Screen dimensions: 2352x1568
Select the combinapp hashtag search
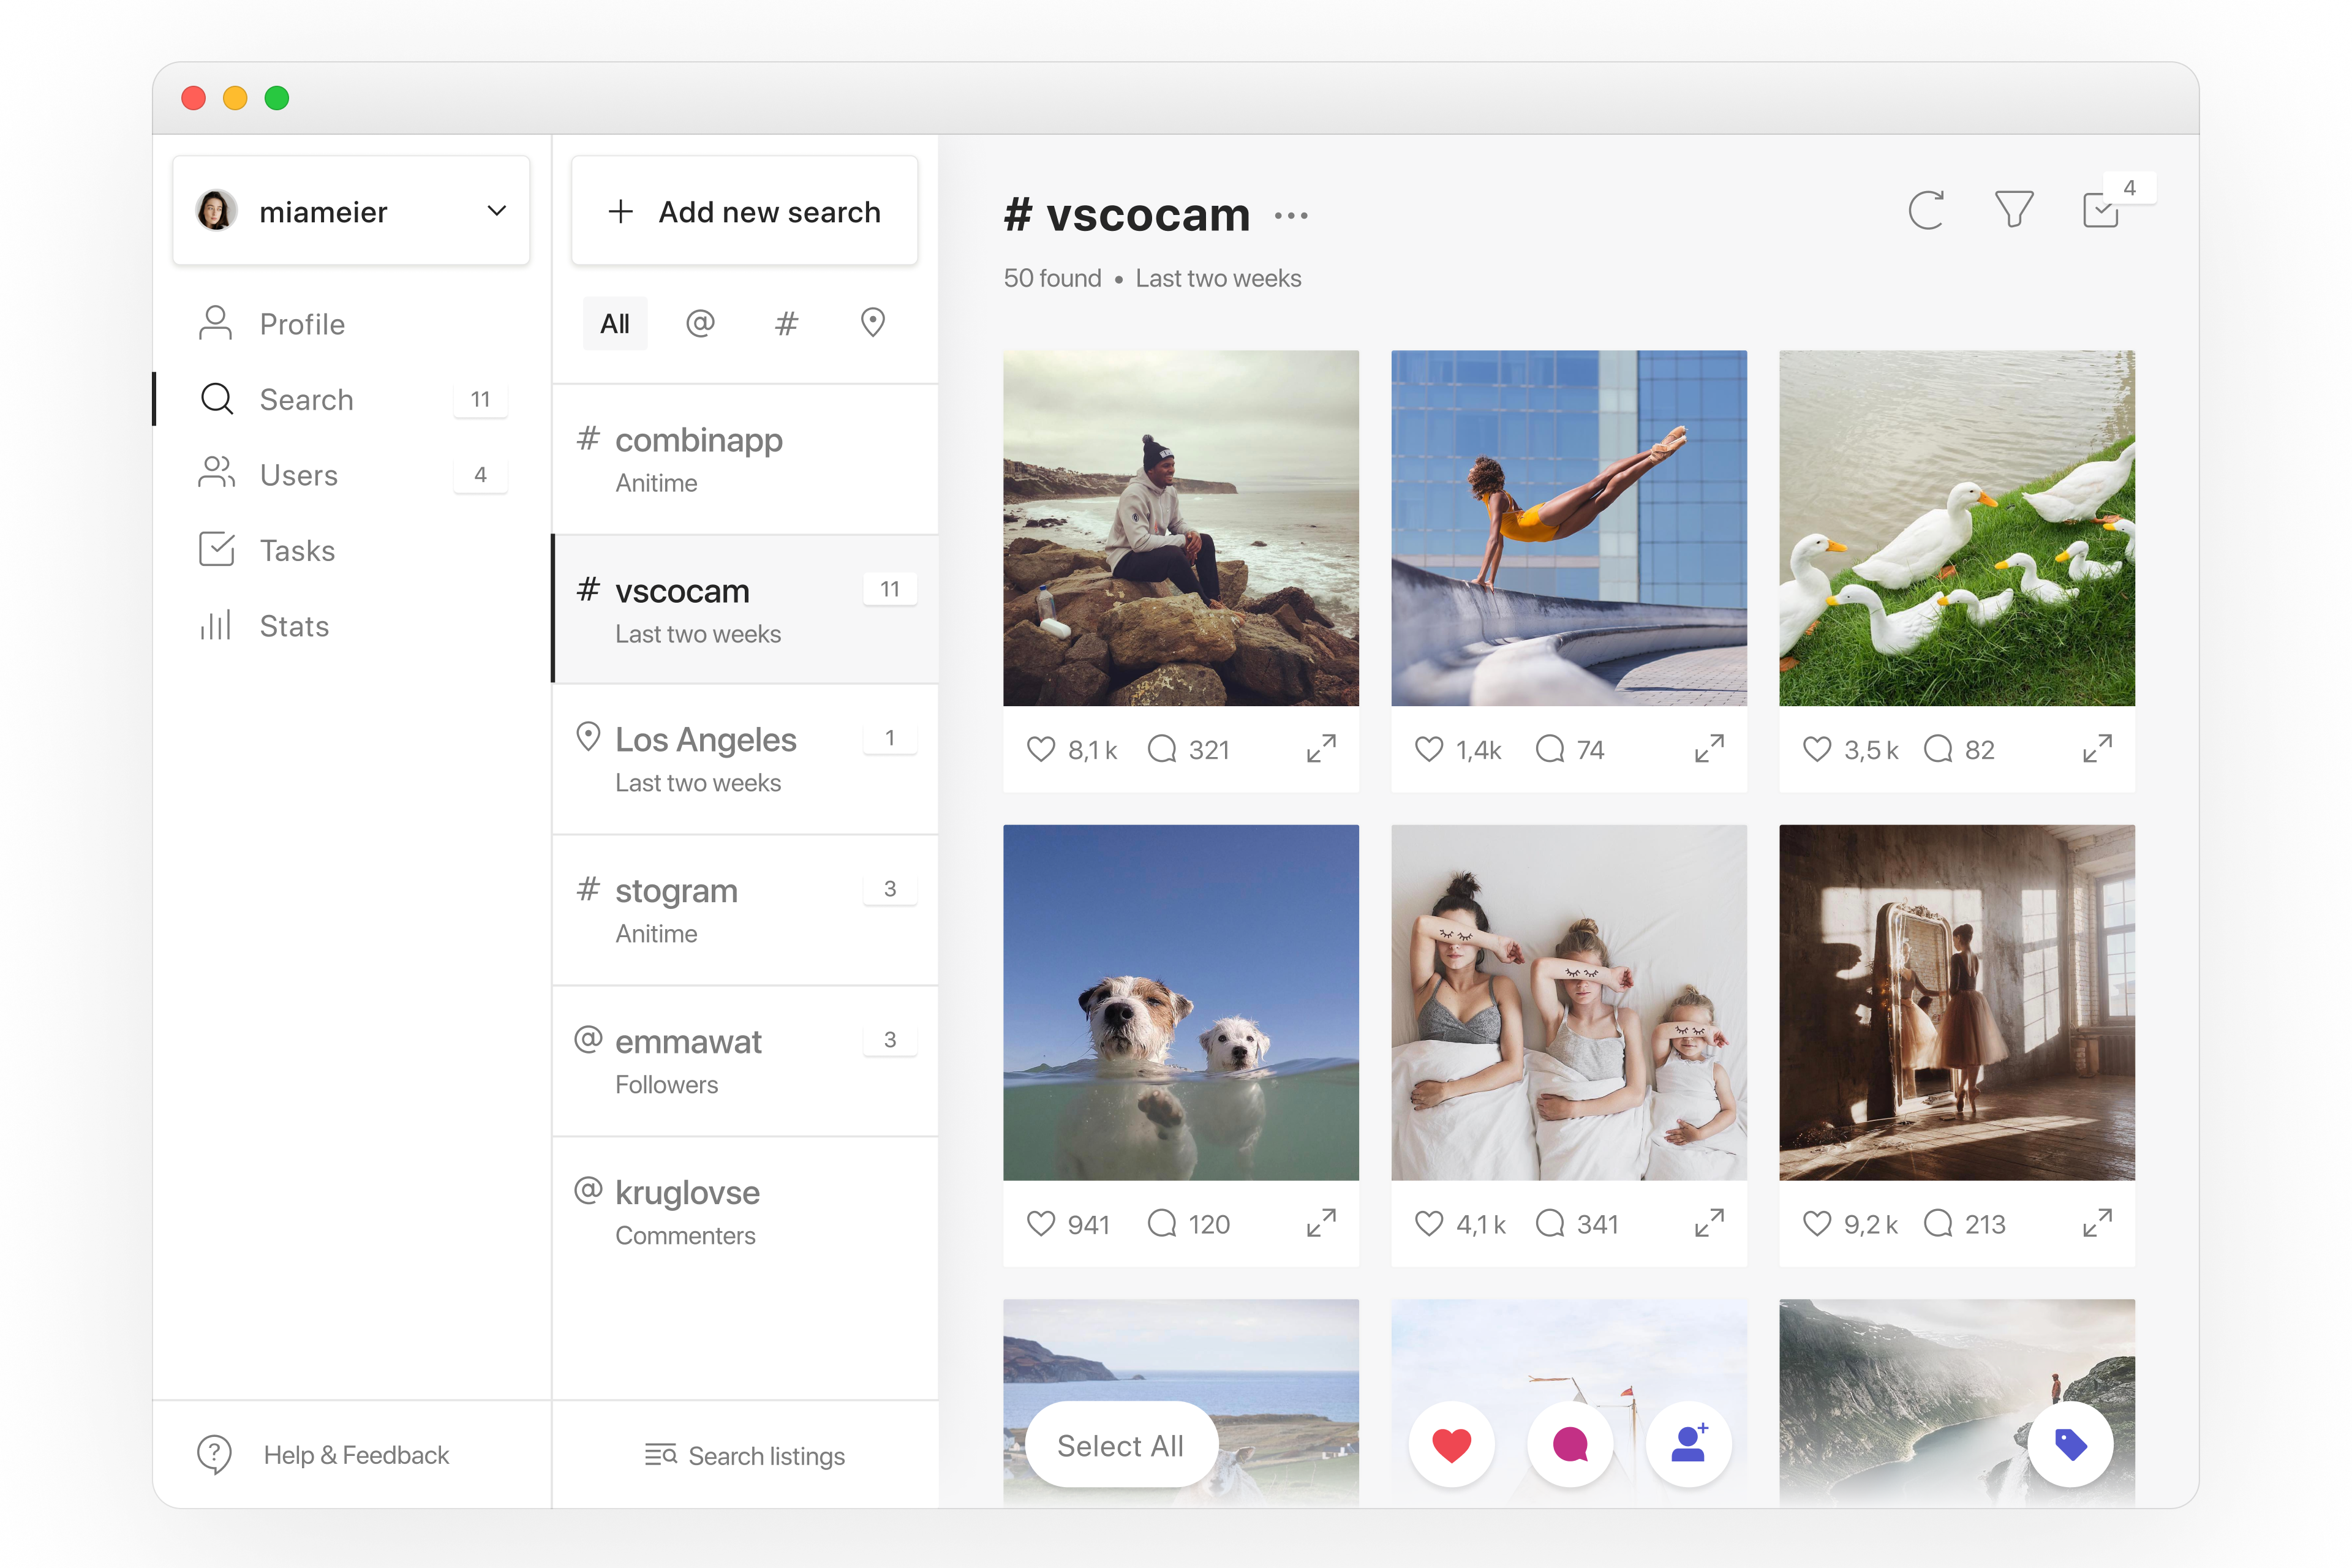pos(745,459)
